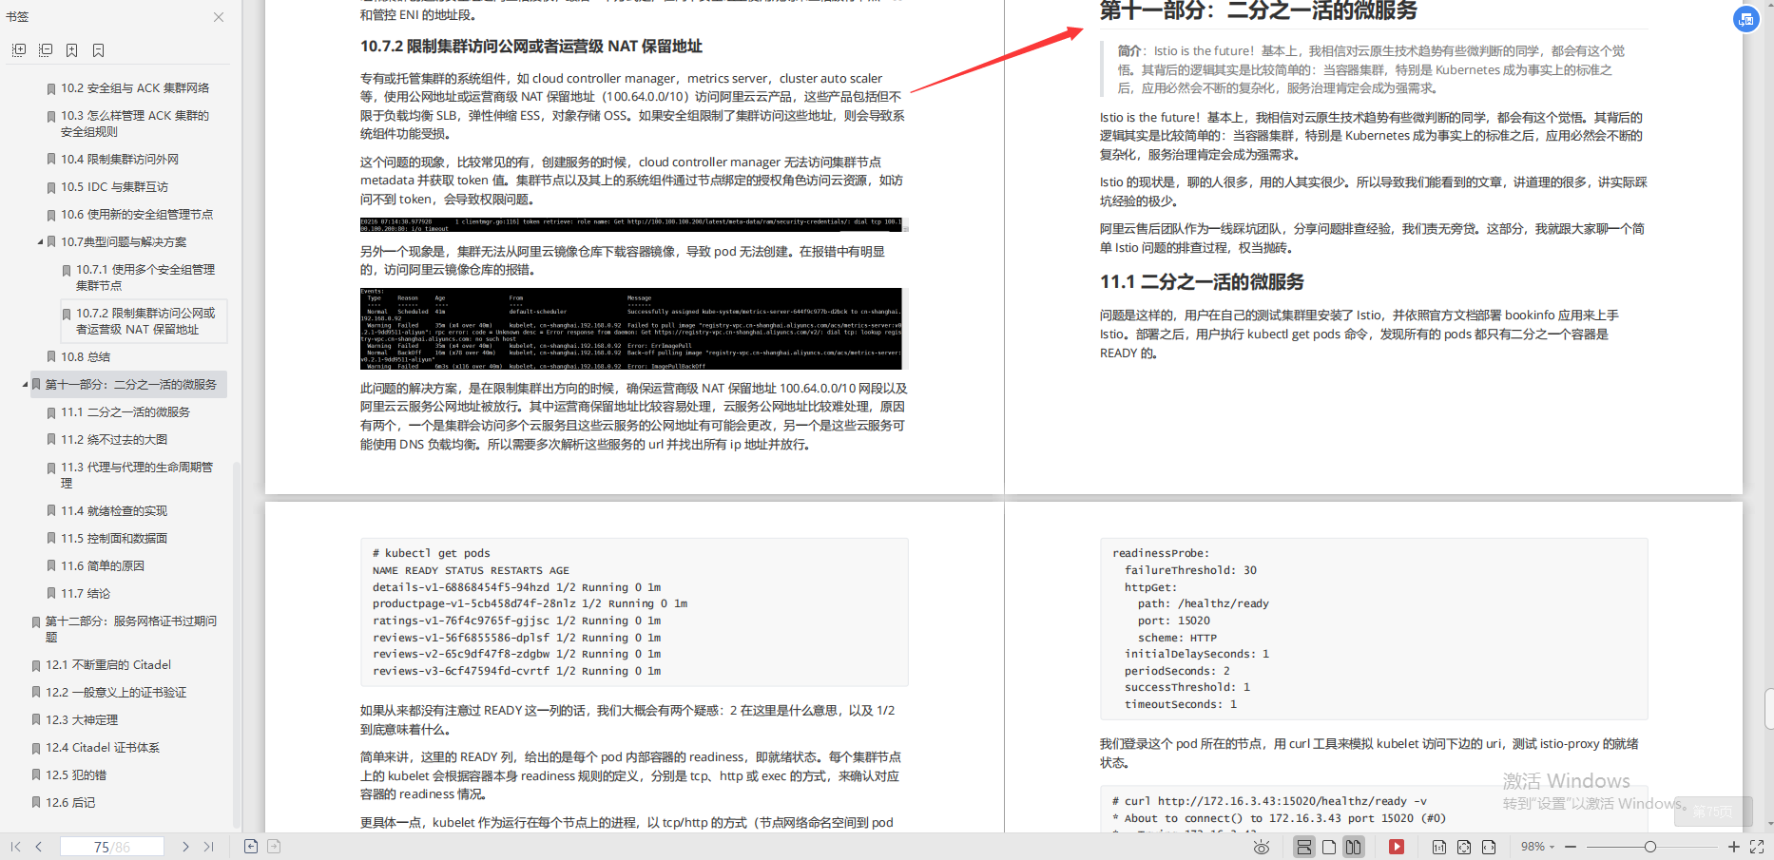Image resolution: width=1774 pixels, height=860 pixels.
Task: Open bookmark 10.8 总结
Action: (x=86, y=357)
